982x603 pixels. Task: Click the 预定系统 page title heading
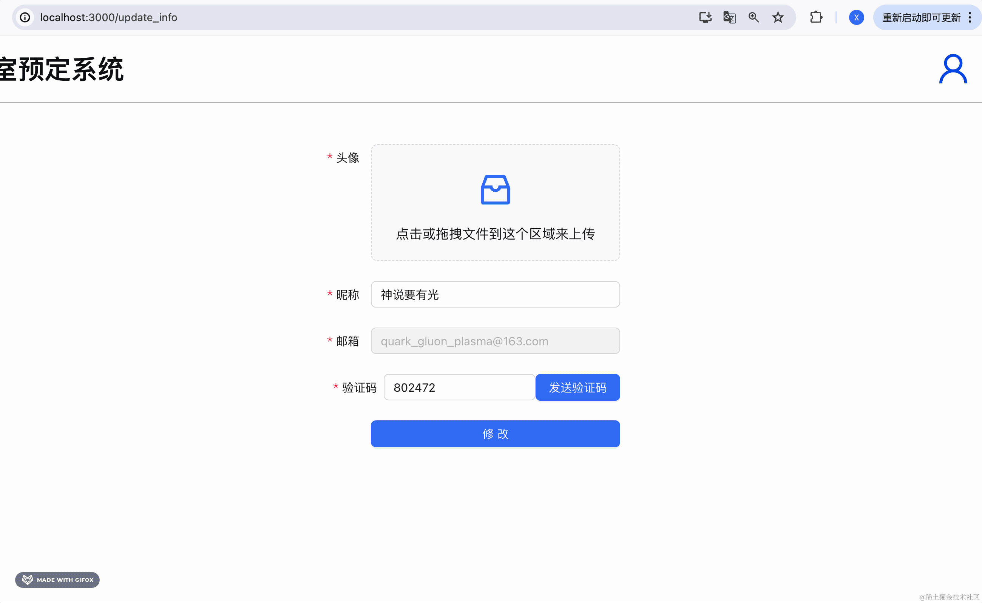tap(62, 69)
